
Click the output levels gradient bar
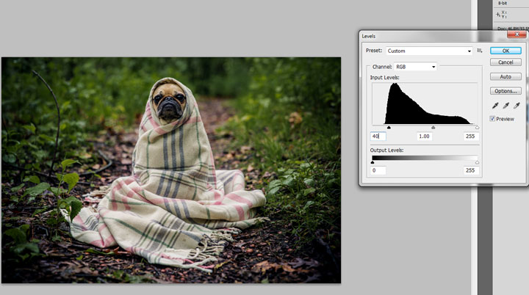click(425, 158)
